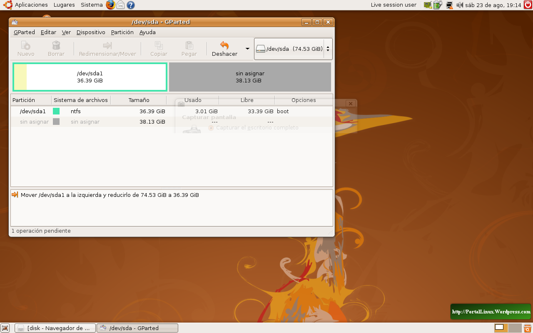
Task: Click the gray sin asignar color square
Action: point(56,122)
